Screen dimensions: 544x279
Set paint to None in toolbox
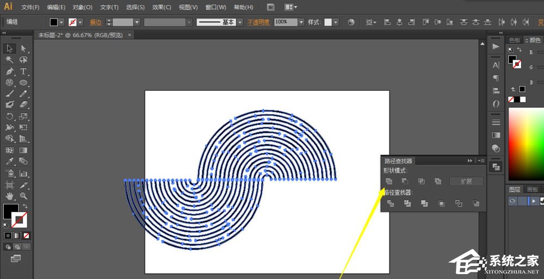click(x=26, y=235)
